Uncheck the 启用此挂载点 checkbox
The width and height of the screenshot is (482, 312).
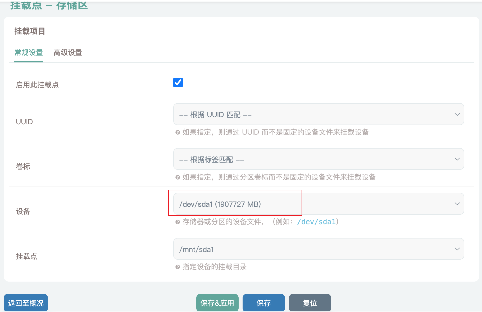click(x=178, y=82)
